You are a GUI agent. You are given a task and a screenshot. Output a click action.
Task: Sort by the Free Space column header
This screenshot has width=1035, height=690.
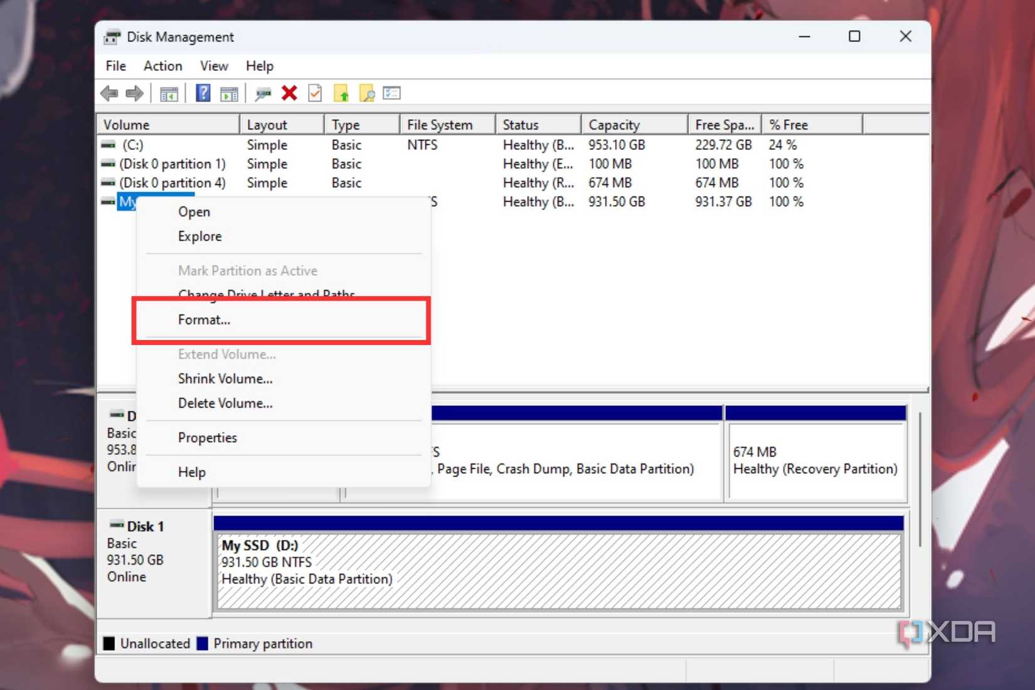[725, 125]
